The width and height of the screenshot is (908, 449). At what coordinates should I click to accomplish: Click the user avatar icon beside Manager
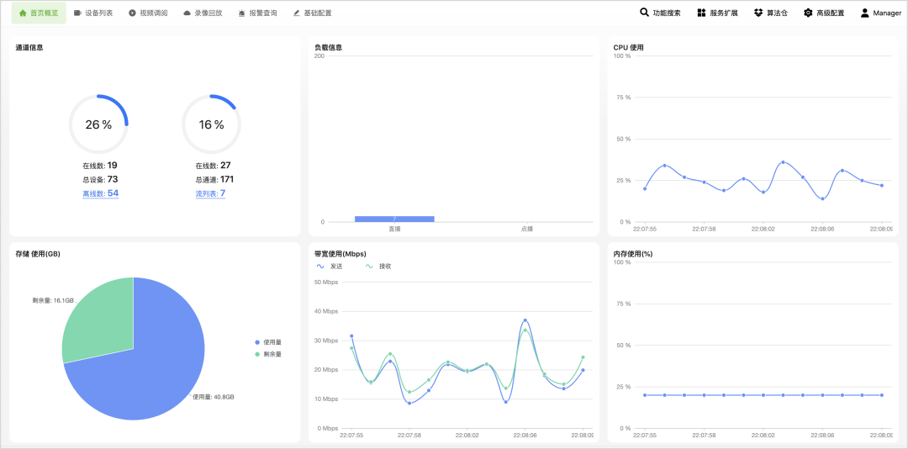[x=864, y=13]
